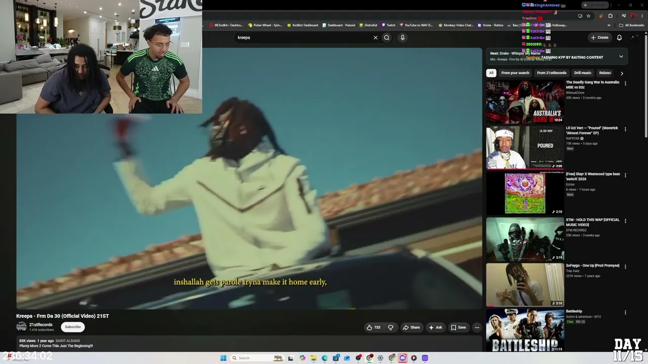Open more actions menu below the video

[477, 328]
